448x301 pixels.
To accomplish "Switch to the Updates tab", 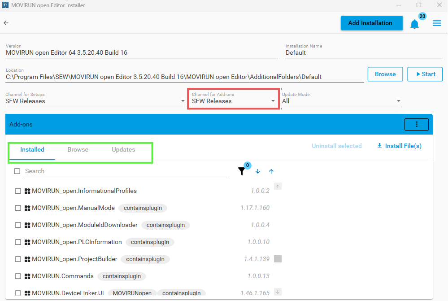I will [123, 150].
